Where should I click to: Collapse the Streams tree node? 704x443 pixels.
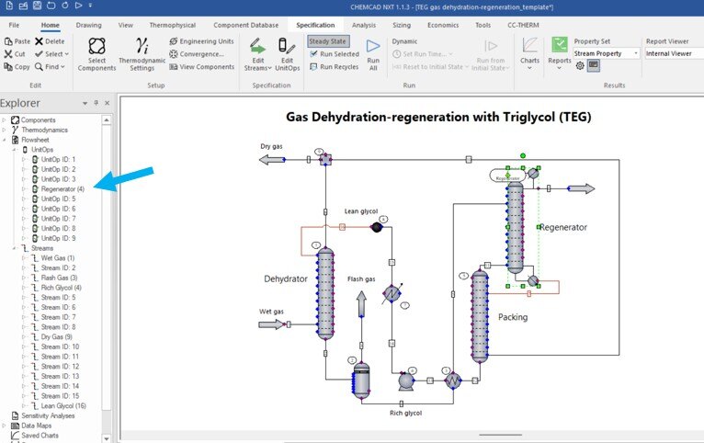14,248
